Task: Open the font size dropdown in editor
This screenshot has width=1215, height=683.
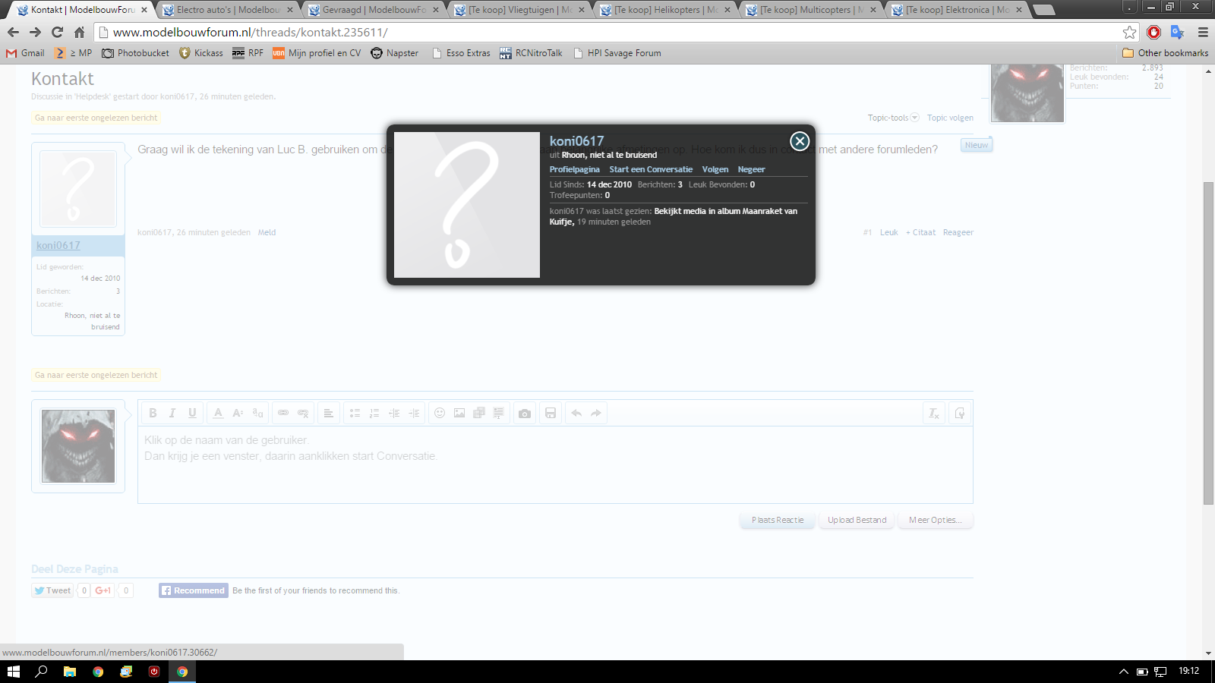Action: [x=238, y=413]
